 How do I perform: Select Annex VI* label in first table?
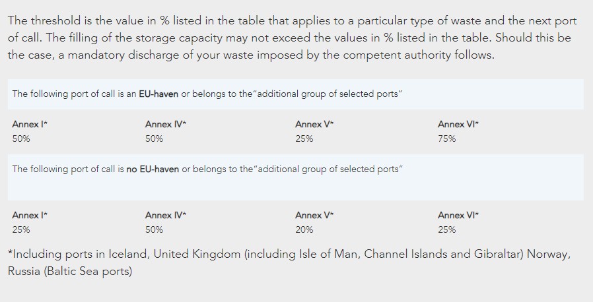click(x=458, y=124)
